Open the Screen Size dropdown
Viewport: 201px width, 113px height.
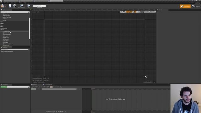click(147, 12)
